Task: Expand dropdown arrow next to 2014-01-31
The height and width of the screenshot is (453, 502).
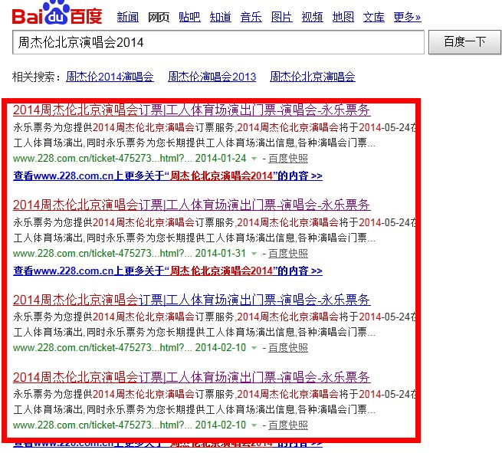Action: 254,254
